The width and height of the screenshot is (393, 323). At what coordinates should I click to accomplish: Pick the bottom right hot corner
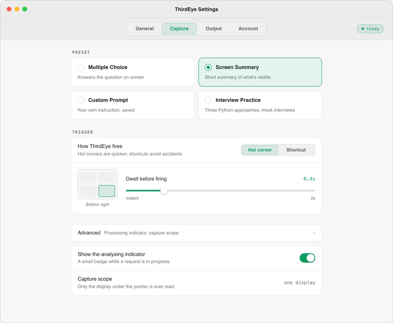pyautogui.click(x=107, y=191)
